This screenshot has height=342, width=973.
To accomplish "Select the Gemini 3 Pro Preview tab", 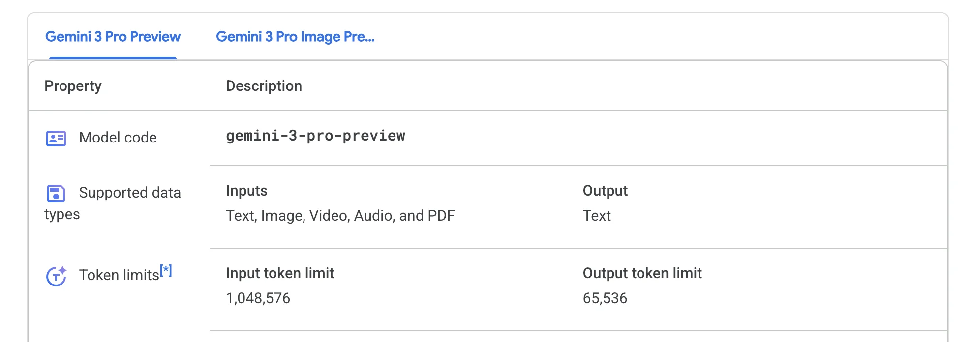I will [113, 36].
